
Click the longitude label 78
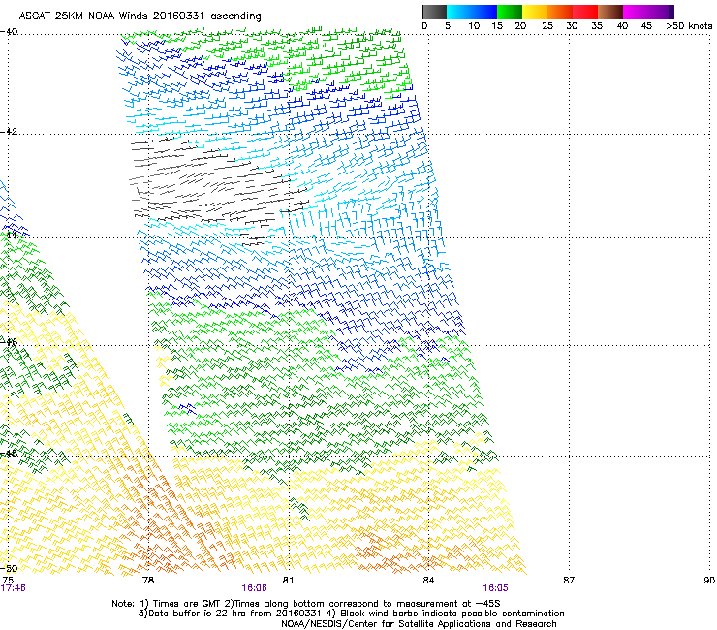148,581
